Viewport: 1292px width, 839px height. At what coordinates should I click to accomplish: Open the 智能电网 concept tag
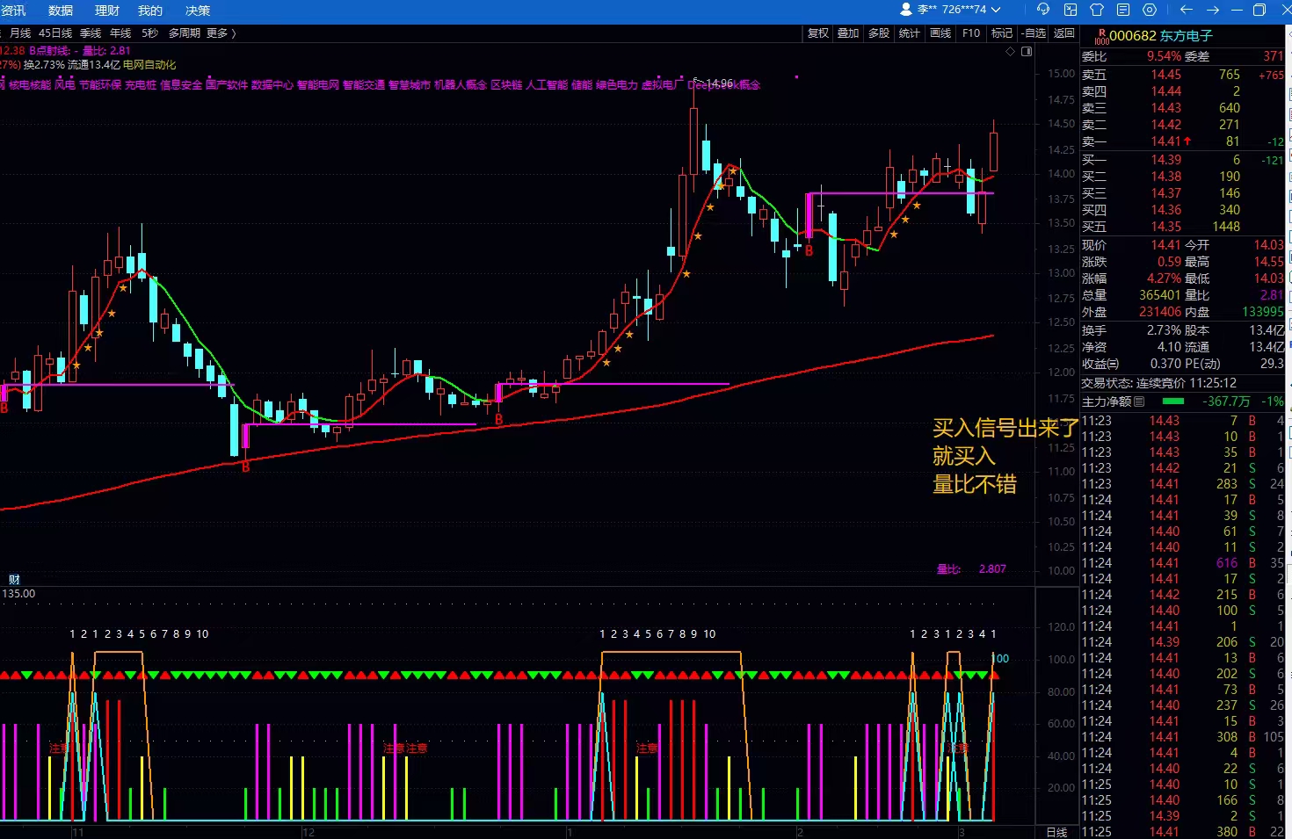tap(318, 85)
